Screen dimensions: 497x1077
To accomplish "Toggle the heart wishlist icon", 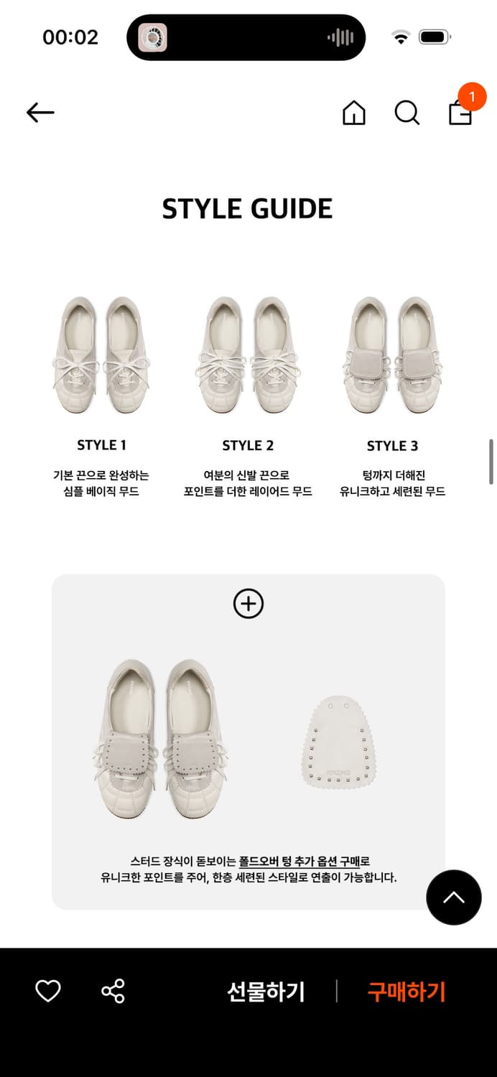I will [x=48, y=991].
